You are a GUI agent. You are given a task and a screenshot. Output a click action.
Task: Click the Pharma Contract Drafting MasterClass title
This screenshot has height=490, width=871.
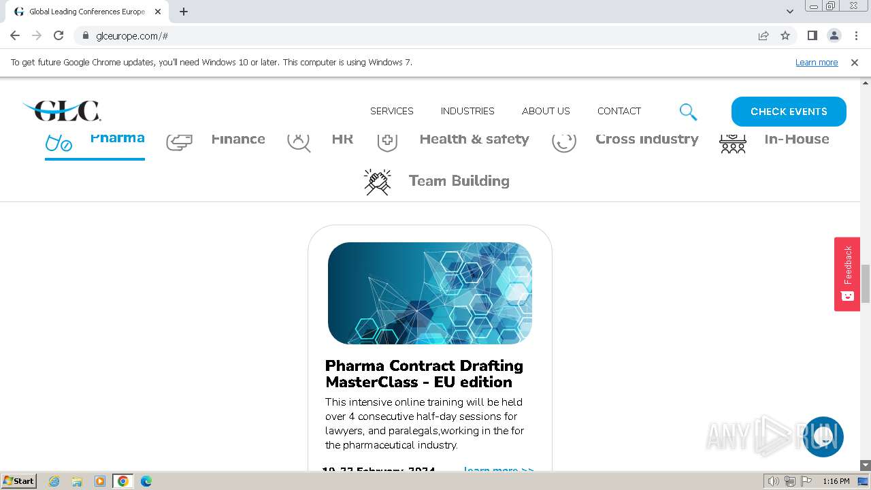point(424,374)
